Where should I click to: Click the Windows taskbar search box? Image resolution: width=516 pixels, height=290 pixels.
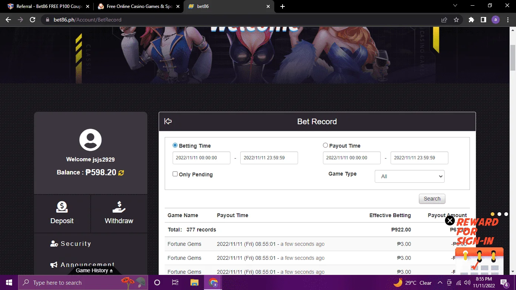click(x=83, y=282)
